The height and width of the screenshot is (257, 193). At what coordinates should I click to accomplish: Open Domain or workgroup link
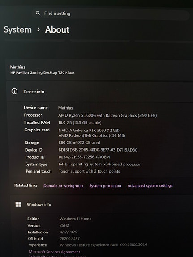coord(63,186)
